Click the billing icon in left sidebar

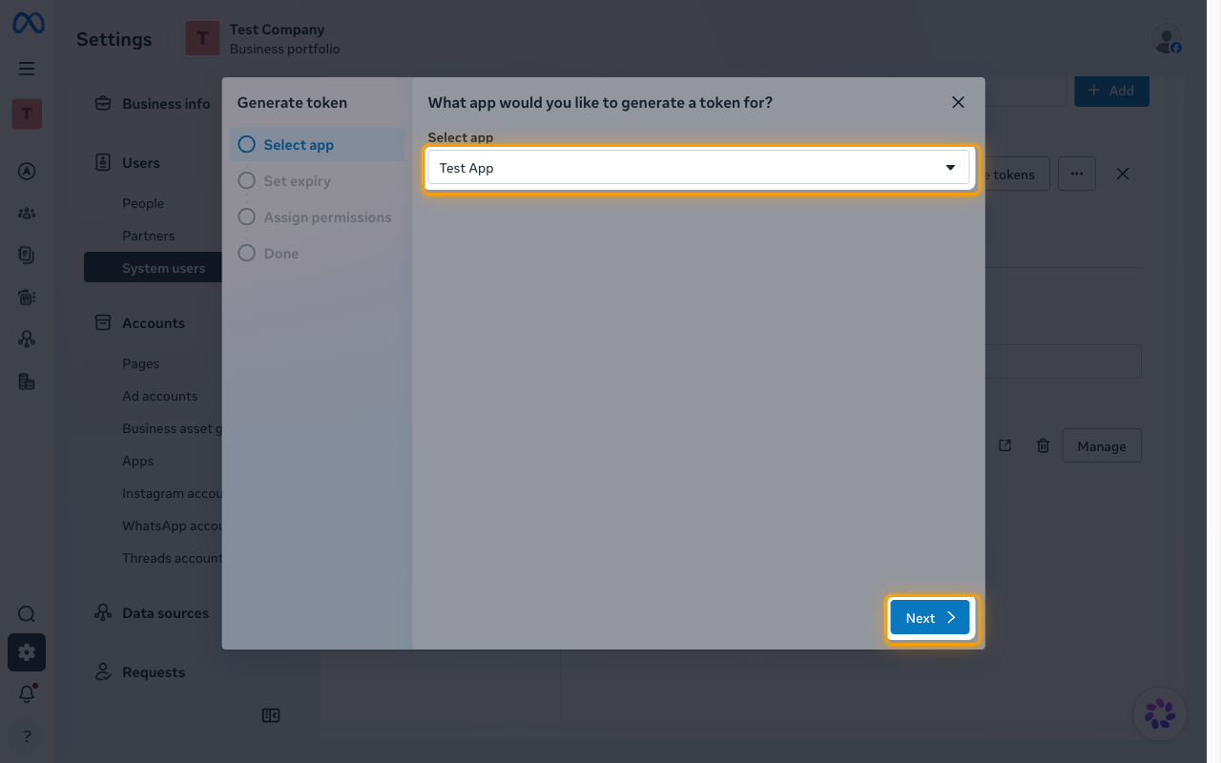[x=27, y=381]
